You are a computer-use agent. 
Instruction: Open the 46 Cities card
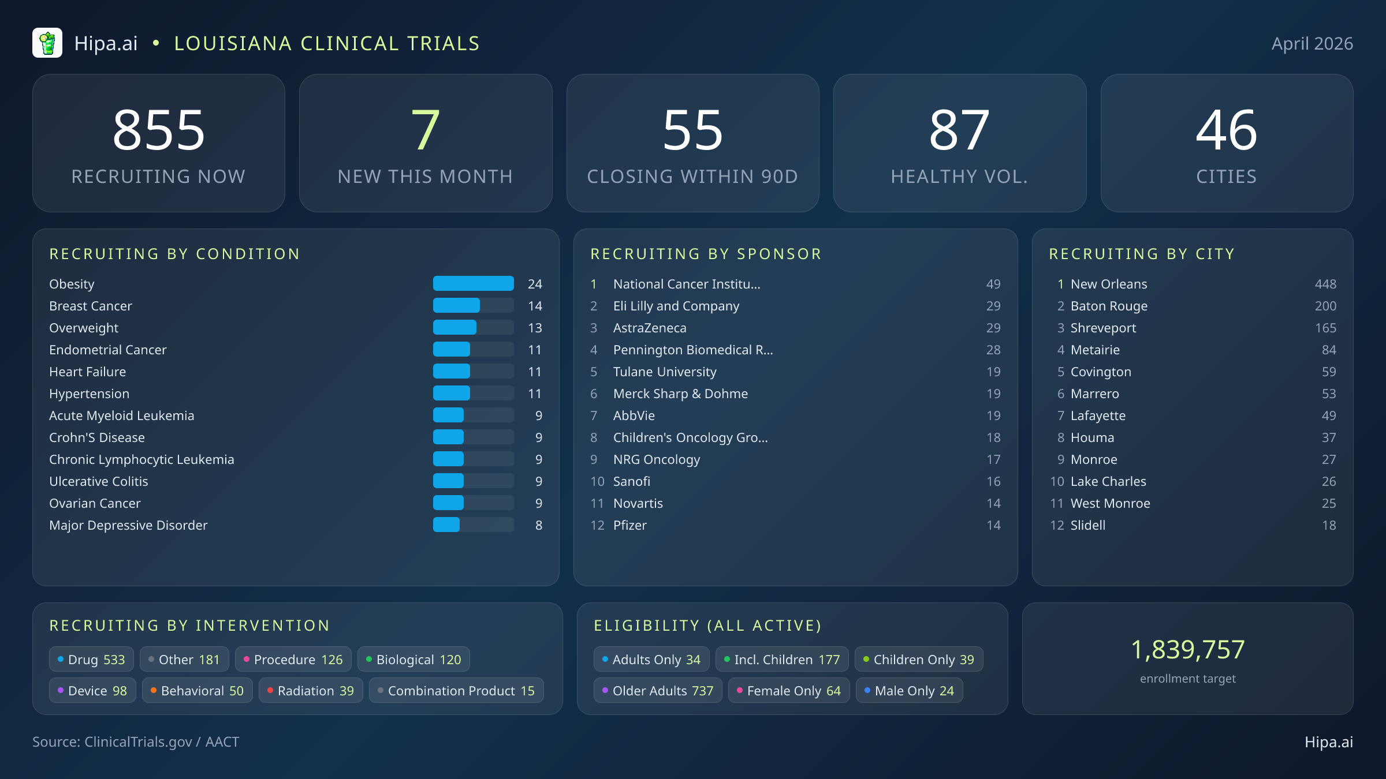(x=1227, y=143)
